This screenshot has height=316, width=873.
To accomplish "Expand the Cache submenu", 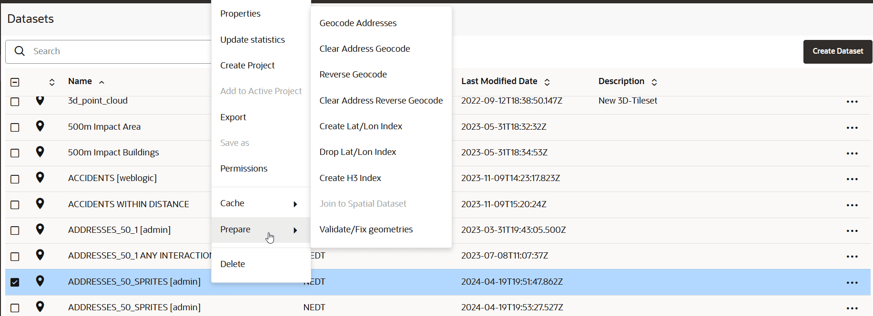I will (261, 203).
